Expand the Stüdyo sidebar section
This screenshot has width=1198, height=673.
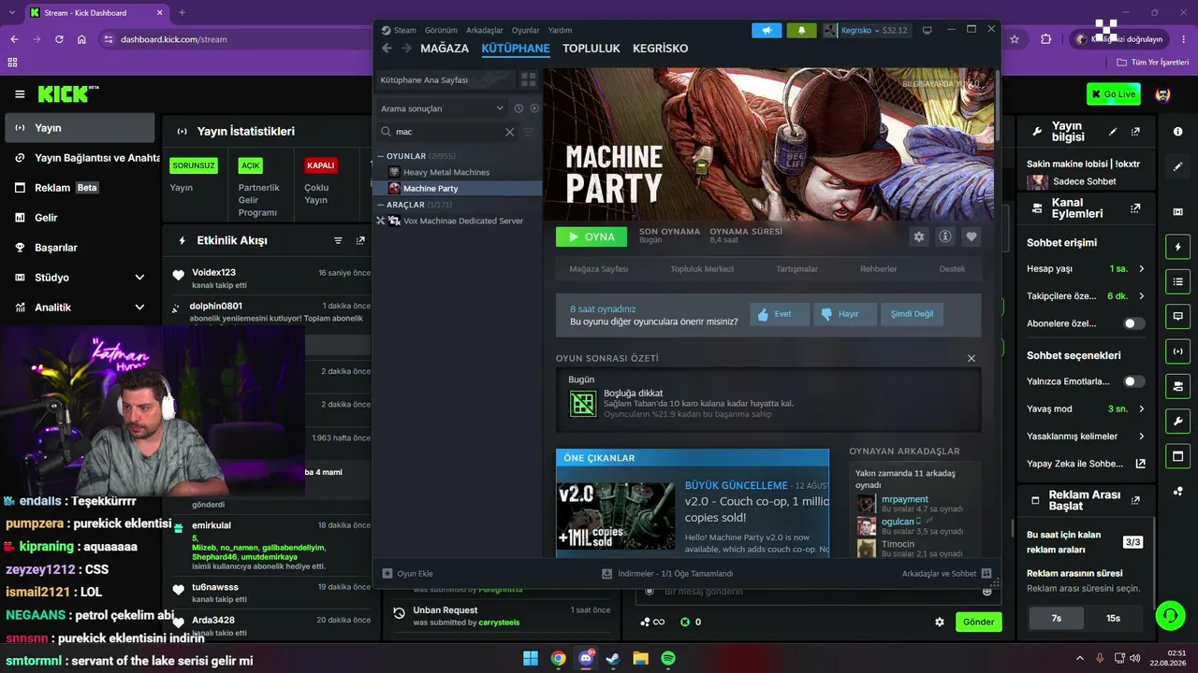coord(139,278)
